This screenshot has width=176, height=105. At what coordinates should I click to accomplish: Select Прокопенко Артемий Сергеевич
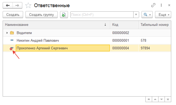42,48
